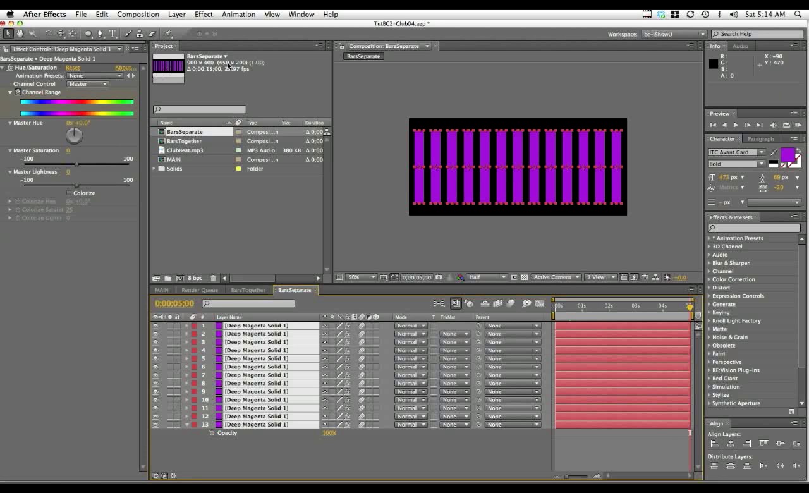Viewport: 809px width, 493px height.
Task: Start RAM Preview in the Preview panel
Action: (799, 125)
